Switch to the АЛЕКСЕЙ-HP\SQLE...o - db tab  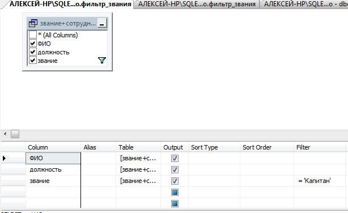tap(305, 4)
